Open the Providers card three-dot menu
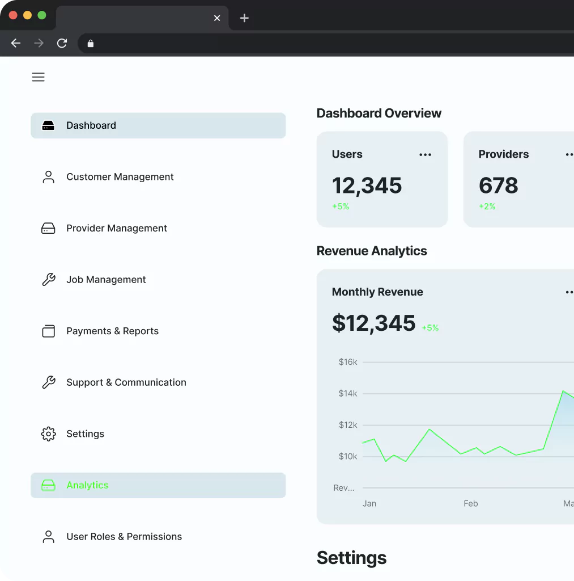The height and width of the screenshot is (581, 574). (569, 155)
